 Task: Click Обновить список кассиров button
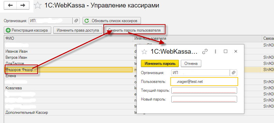click(x=112, y=21)
